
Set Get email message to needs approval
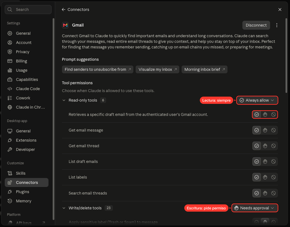265,130
